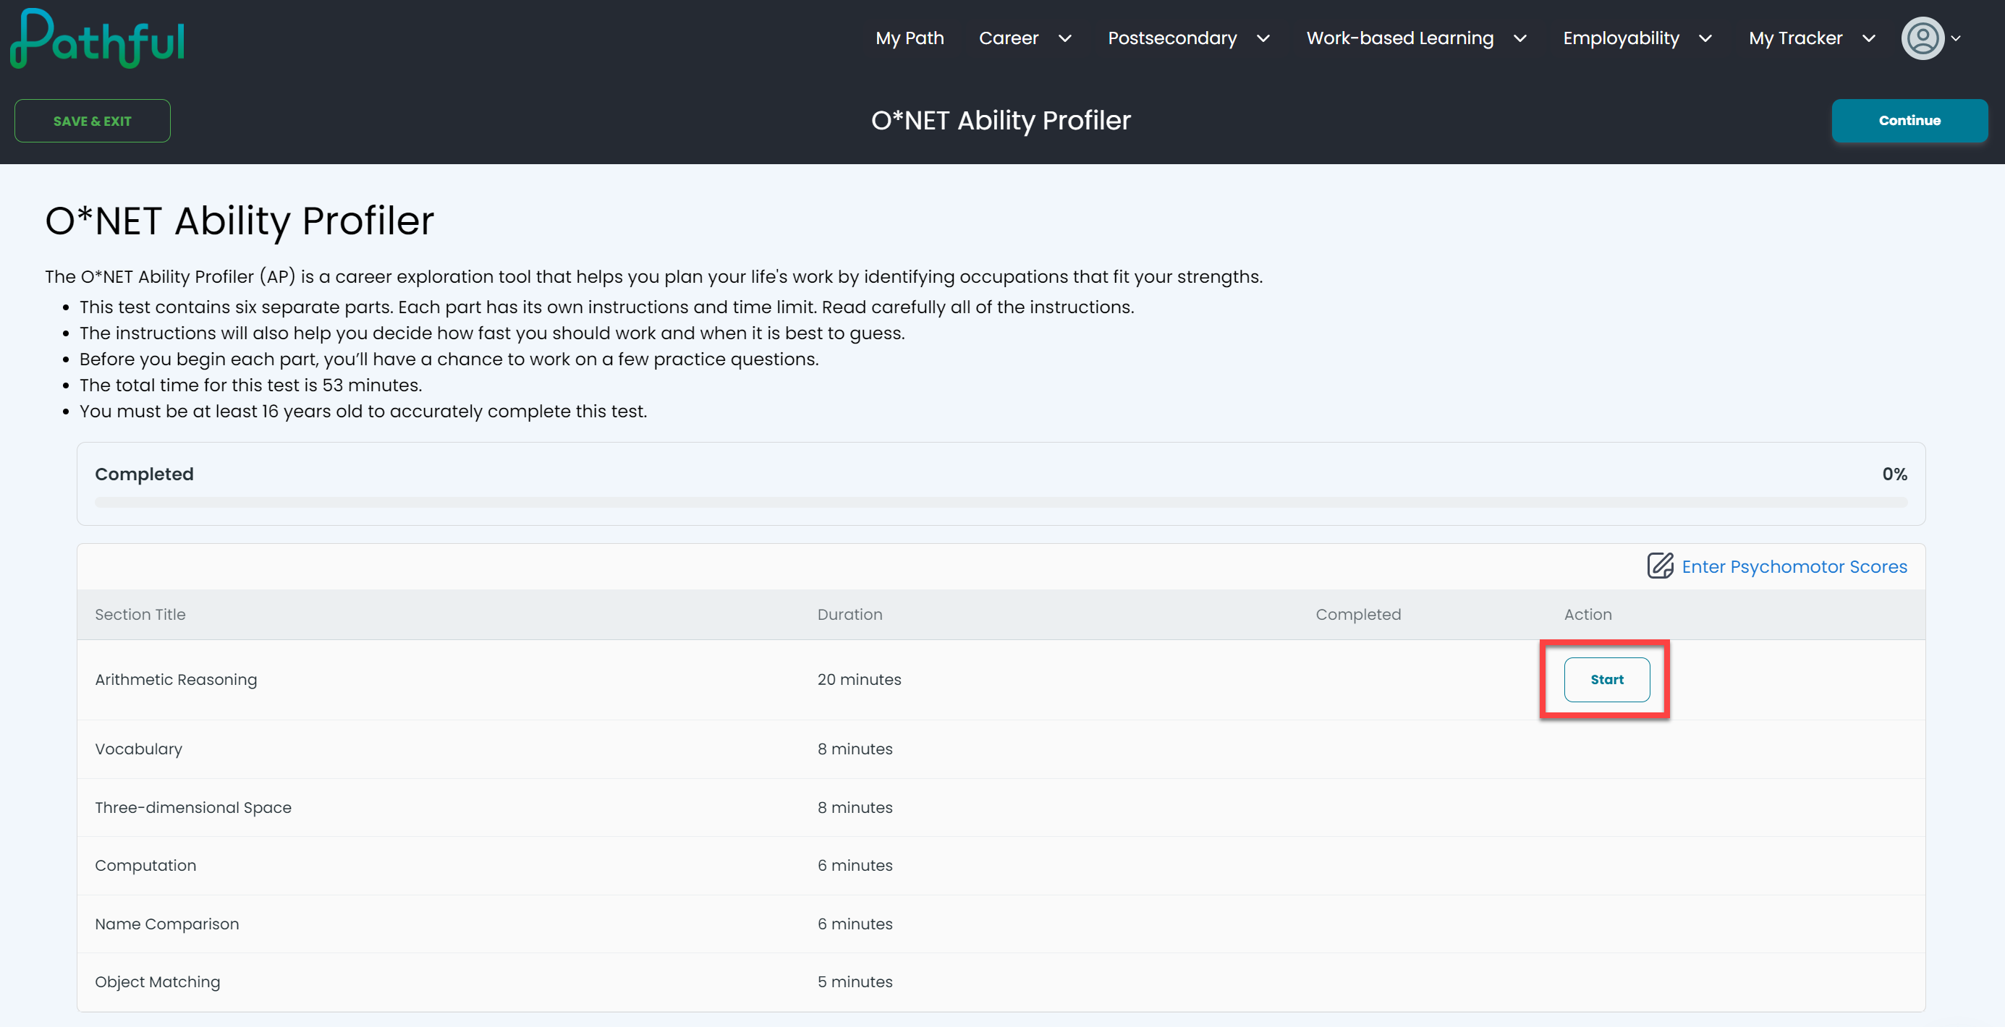
Task: Click the 20 minutes duration cell
Action: tap(860, 679)
